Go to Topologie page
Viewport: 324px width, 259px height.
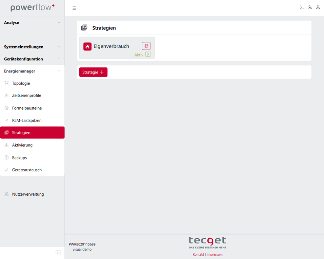[32, 83]
